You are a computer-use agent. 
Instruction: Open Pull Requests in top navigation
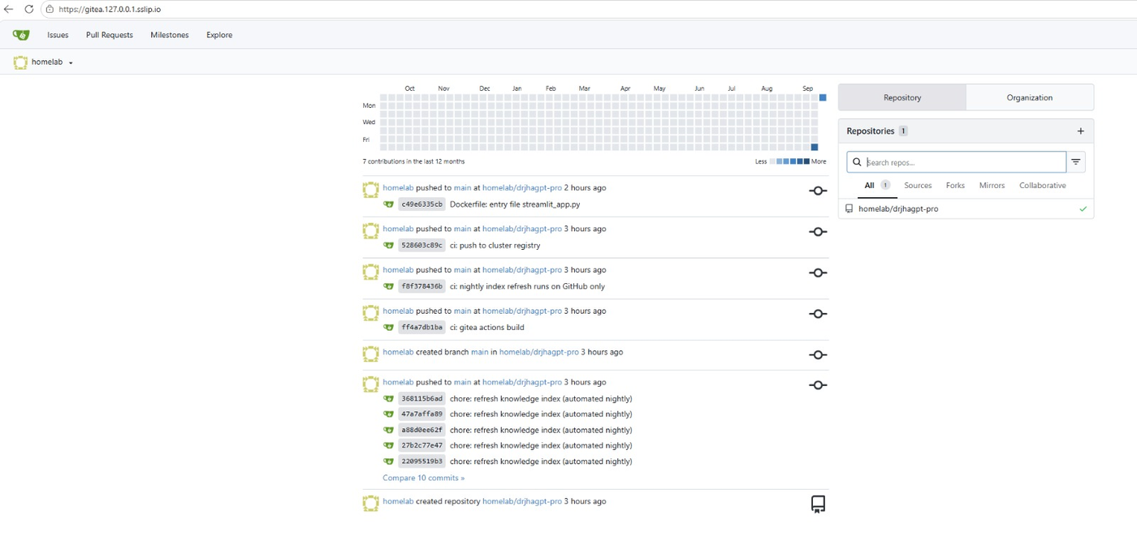[x=110, y=35]
